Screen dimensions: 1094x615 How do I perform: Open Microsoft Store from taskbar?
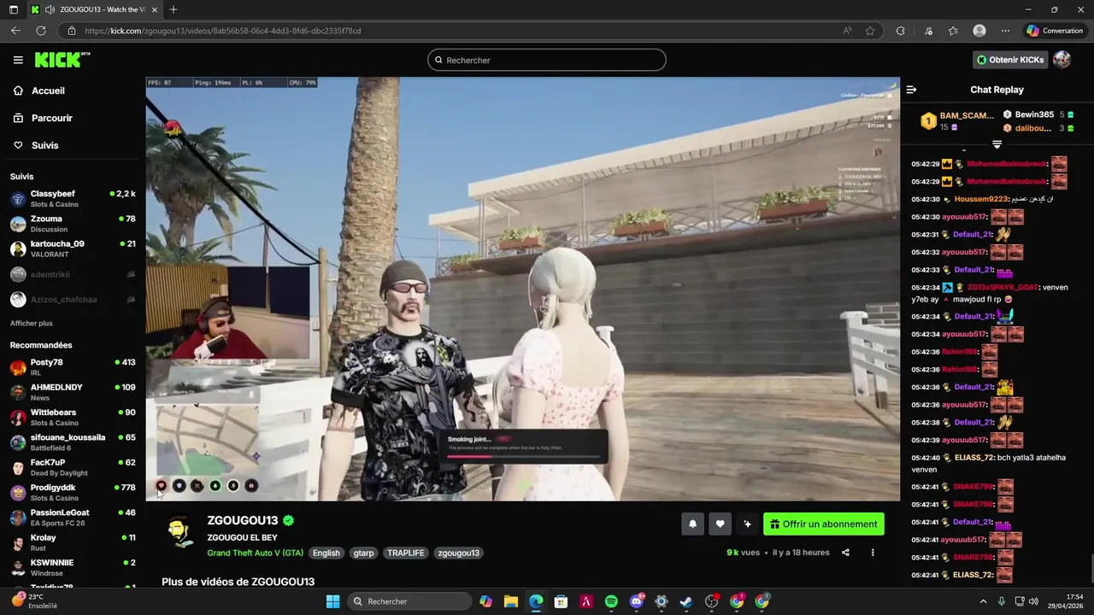click(561, 601)
